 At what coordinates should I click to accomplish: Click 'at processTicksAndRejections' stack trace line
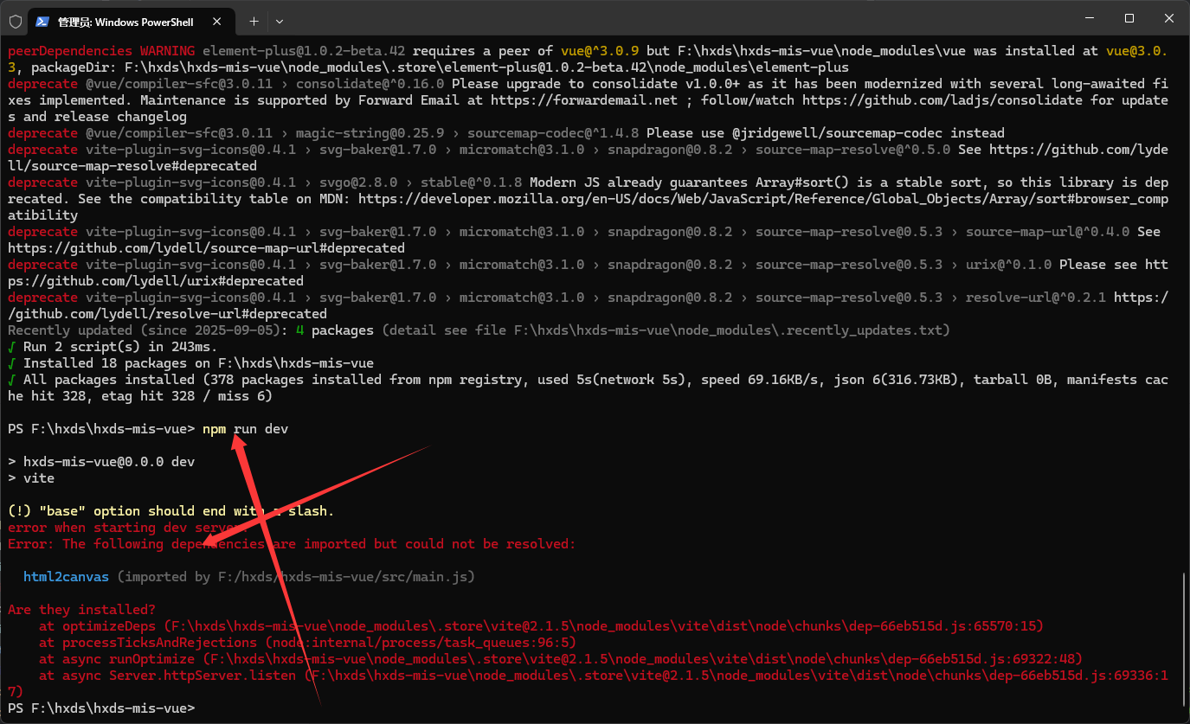[307, 643]
